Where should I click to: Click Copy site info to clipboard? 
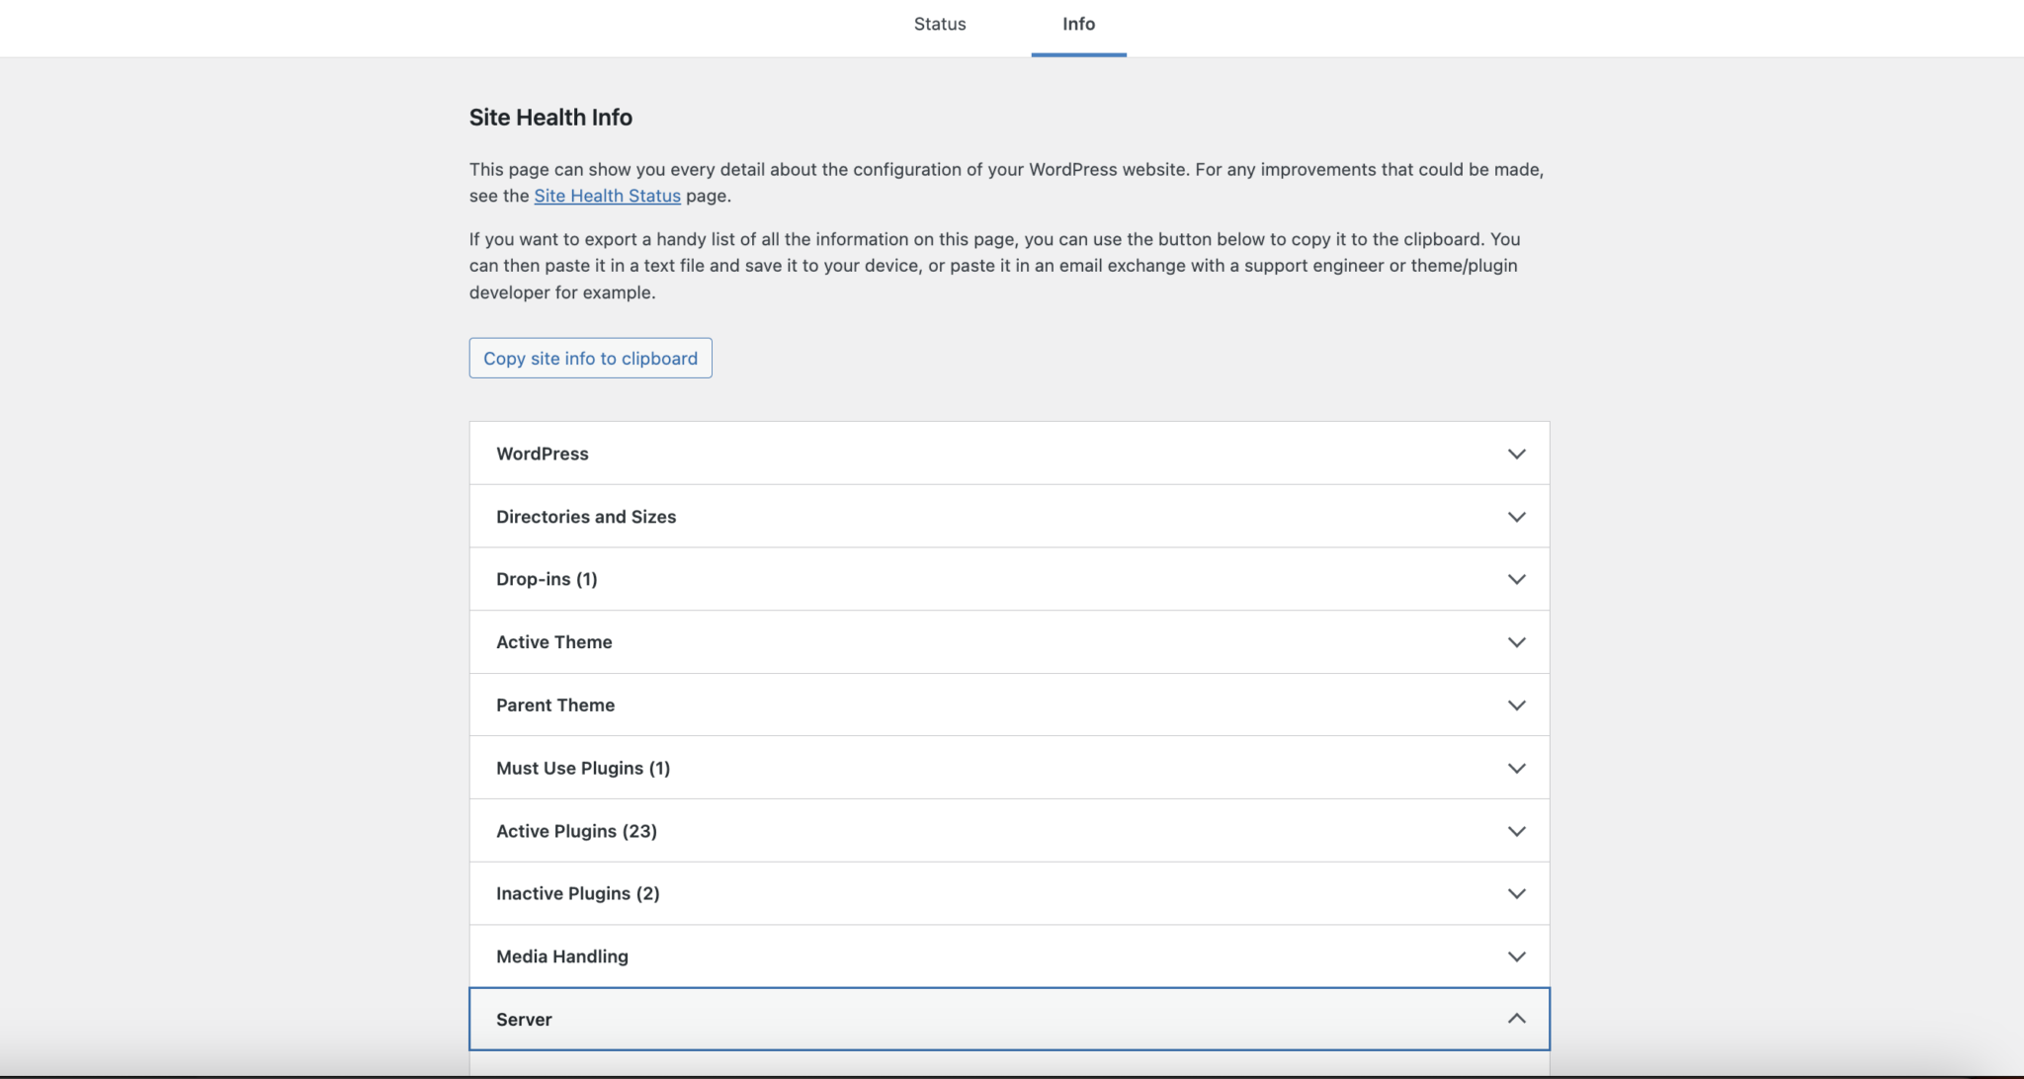click(590, 358)
